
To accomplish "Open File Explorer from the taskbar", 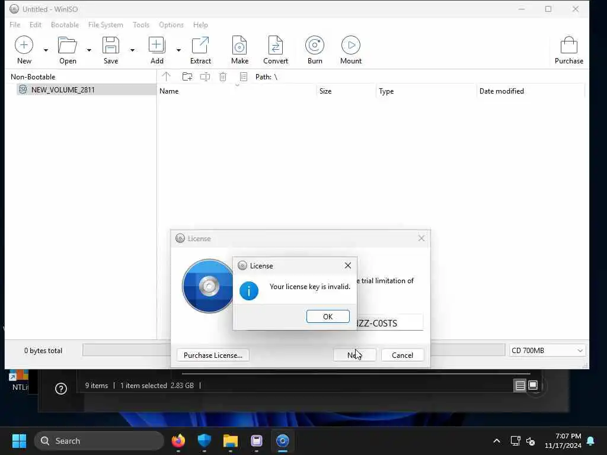I will [x=231, y=441].
